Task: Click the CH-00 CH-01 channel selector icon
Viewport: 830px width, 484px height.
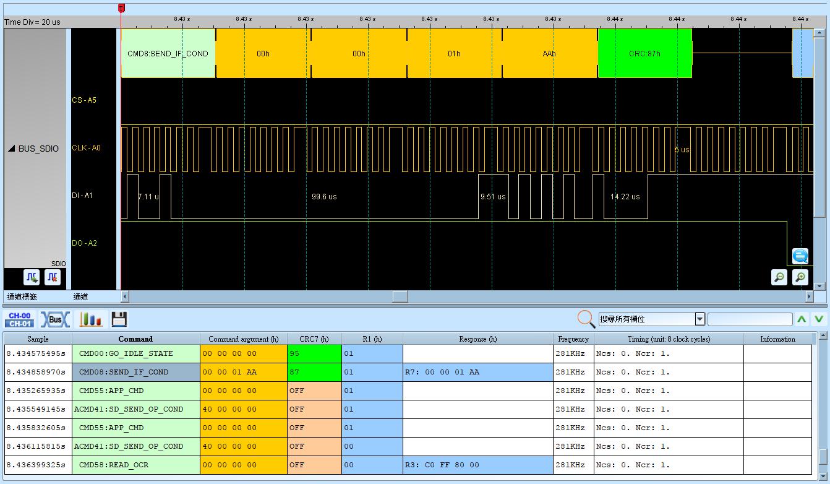Action: pyautogui.click(x=20, y=319)
